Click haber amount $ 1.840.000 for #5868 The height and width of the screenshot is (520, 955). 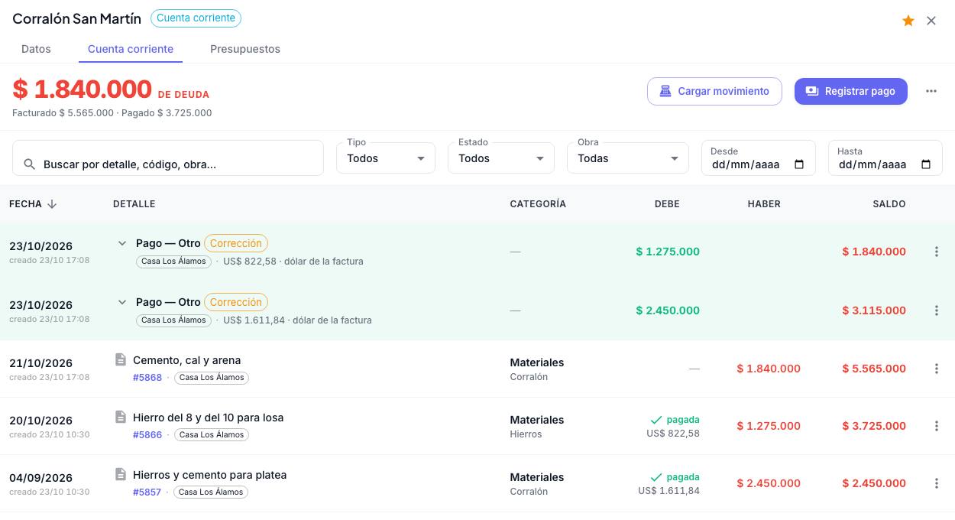(769, 369)
